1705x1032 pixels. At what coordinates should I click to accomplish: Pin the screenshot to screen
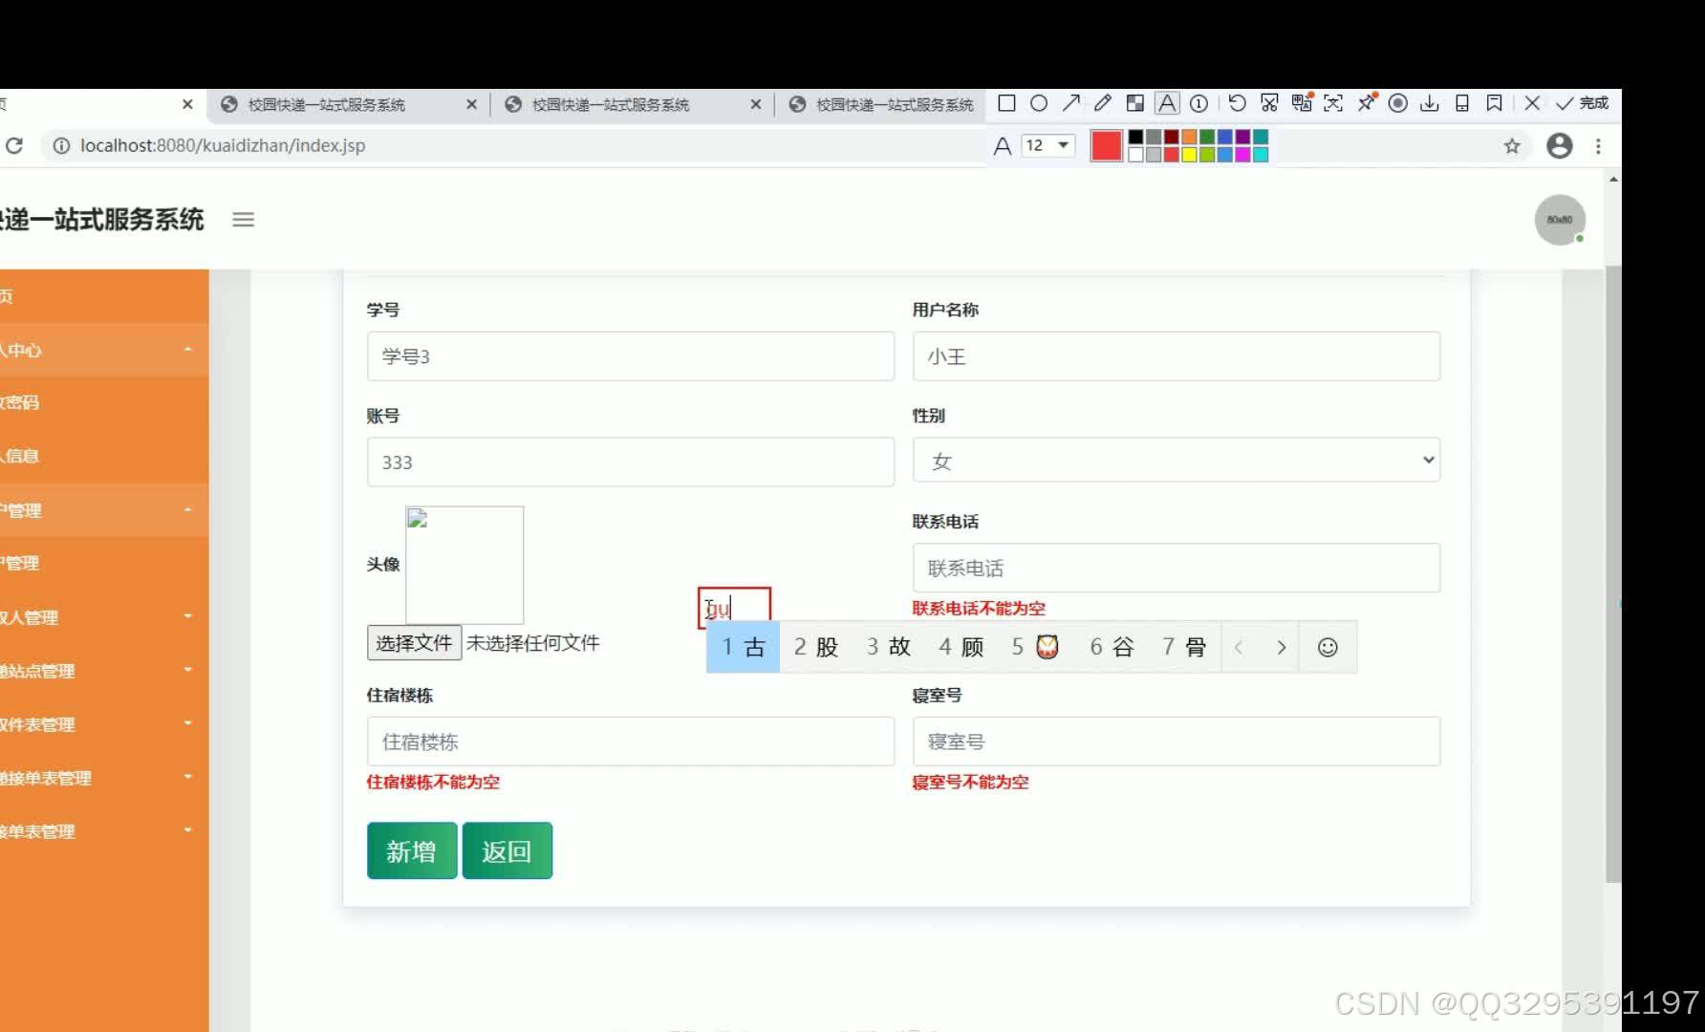[x=1367, y=102]
